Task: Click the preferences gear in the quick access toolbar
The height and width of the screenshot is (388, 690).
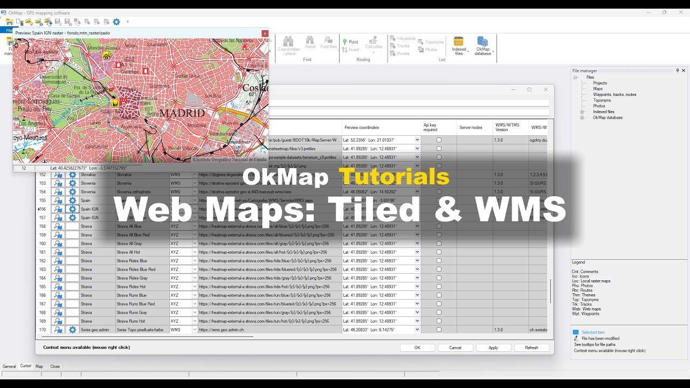Action: pyautogui.click(x=116, y=22)
